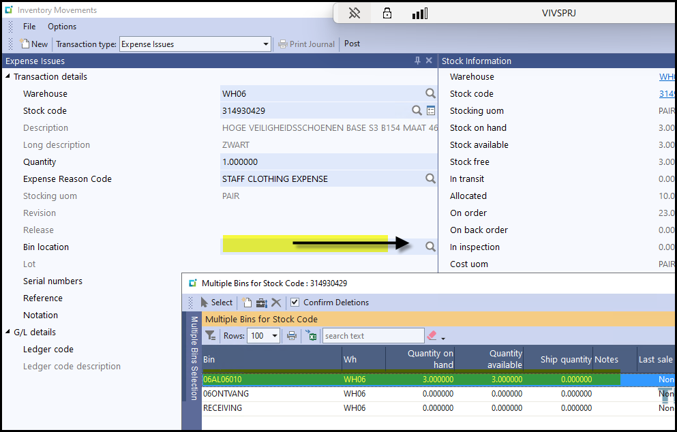The image size is (677, 432).
Task: Search for an Expense Reason Code
Action: tap(430, 179)
